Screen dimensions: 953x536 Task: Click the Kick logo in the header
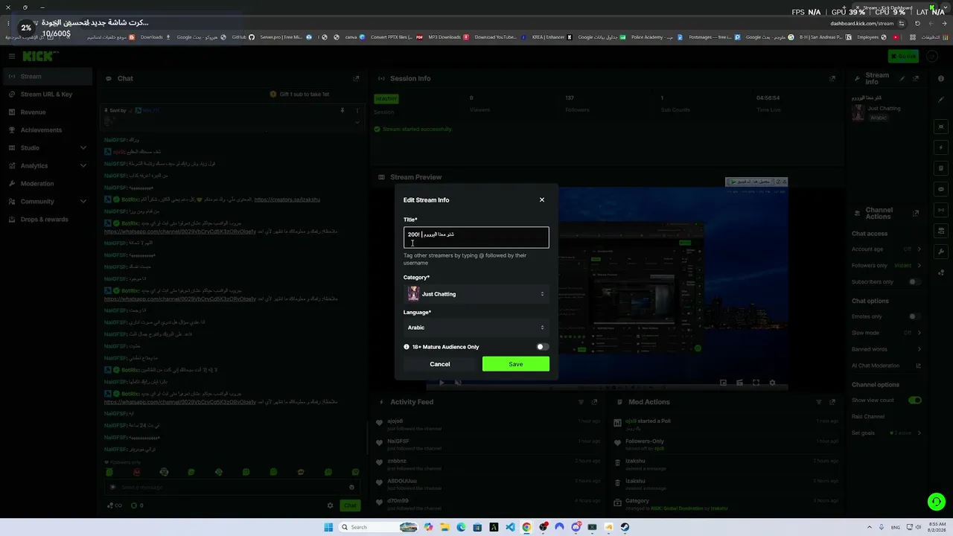click(x=39, y=57)
